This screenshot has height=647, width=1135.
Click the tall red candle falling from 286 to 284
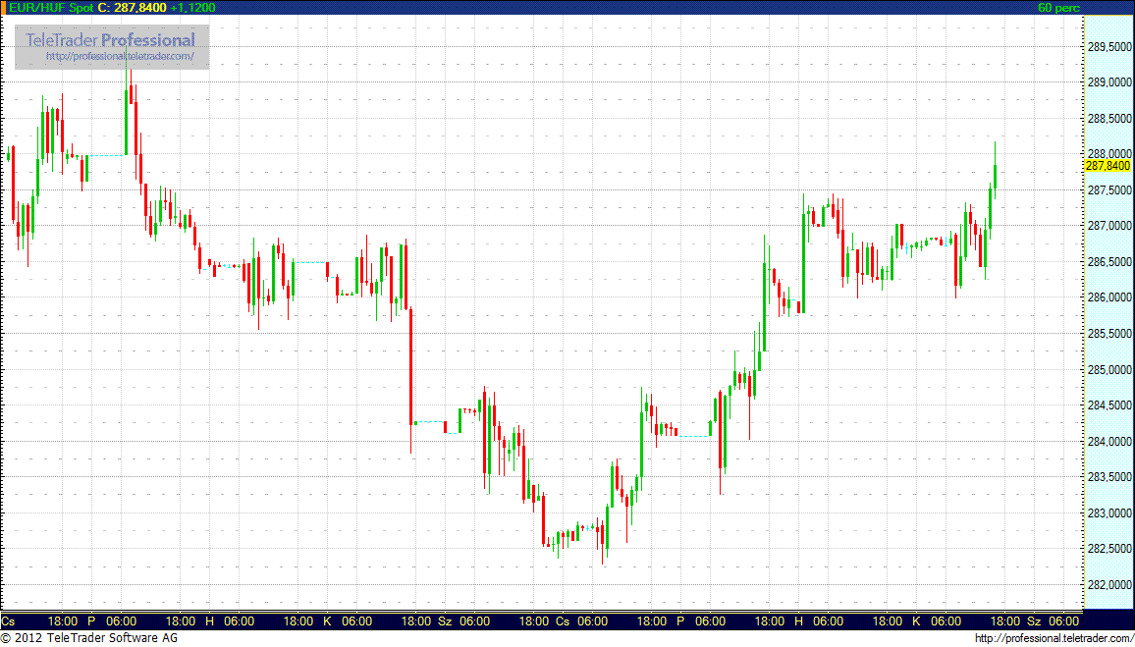pyautogui.click(x=411, y=366)
